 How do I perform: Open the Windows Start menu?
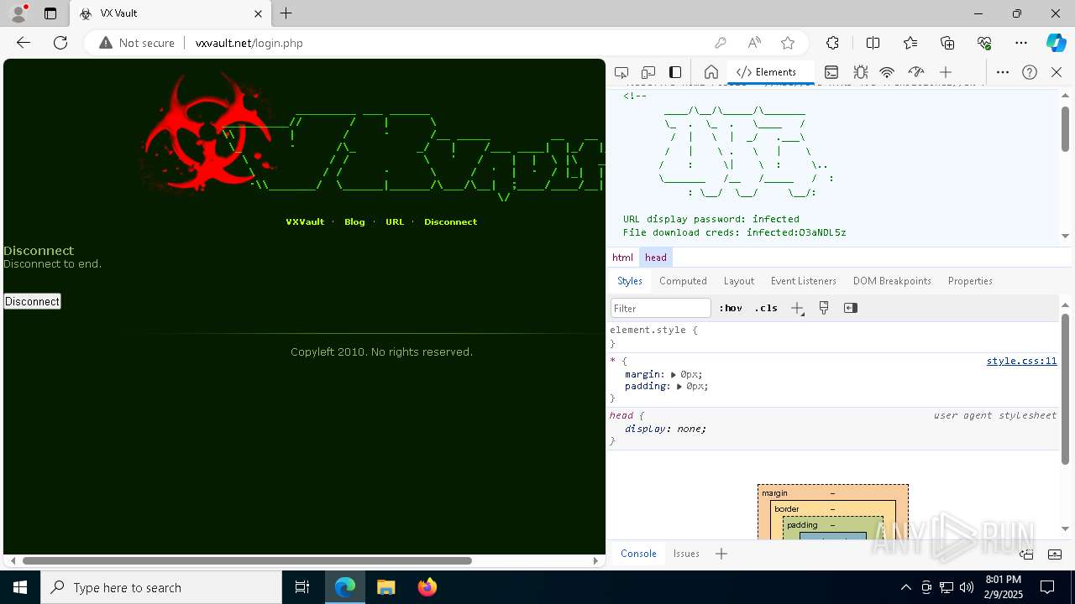pyautogui.click(x=20, y=587)
